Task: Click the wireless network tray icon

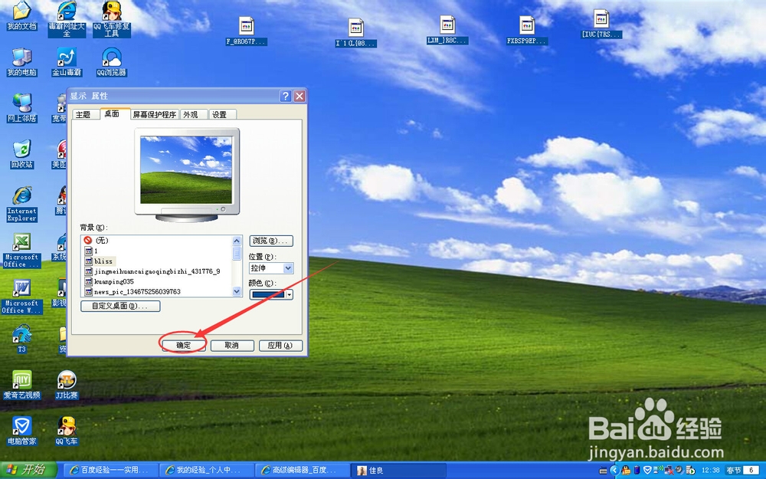Action: 658,470
